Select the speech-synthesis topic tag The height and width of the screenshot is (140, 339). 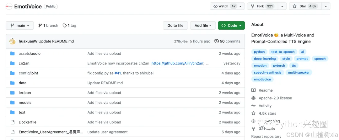point(268,72)
